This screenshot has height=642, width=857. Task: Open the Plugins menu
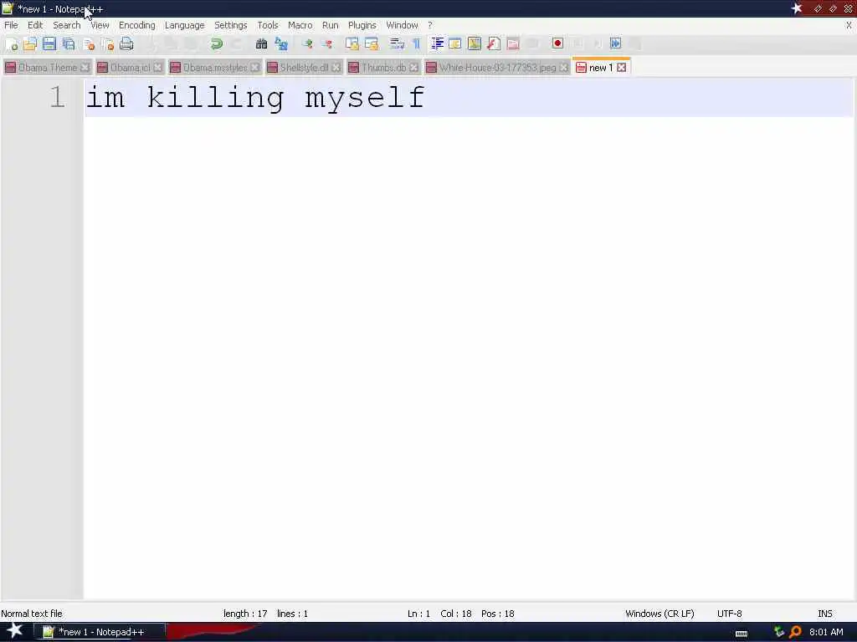pyautogui.click(x=362, y=25)
